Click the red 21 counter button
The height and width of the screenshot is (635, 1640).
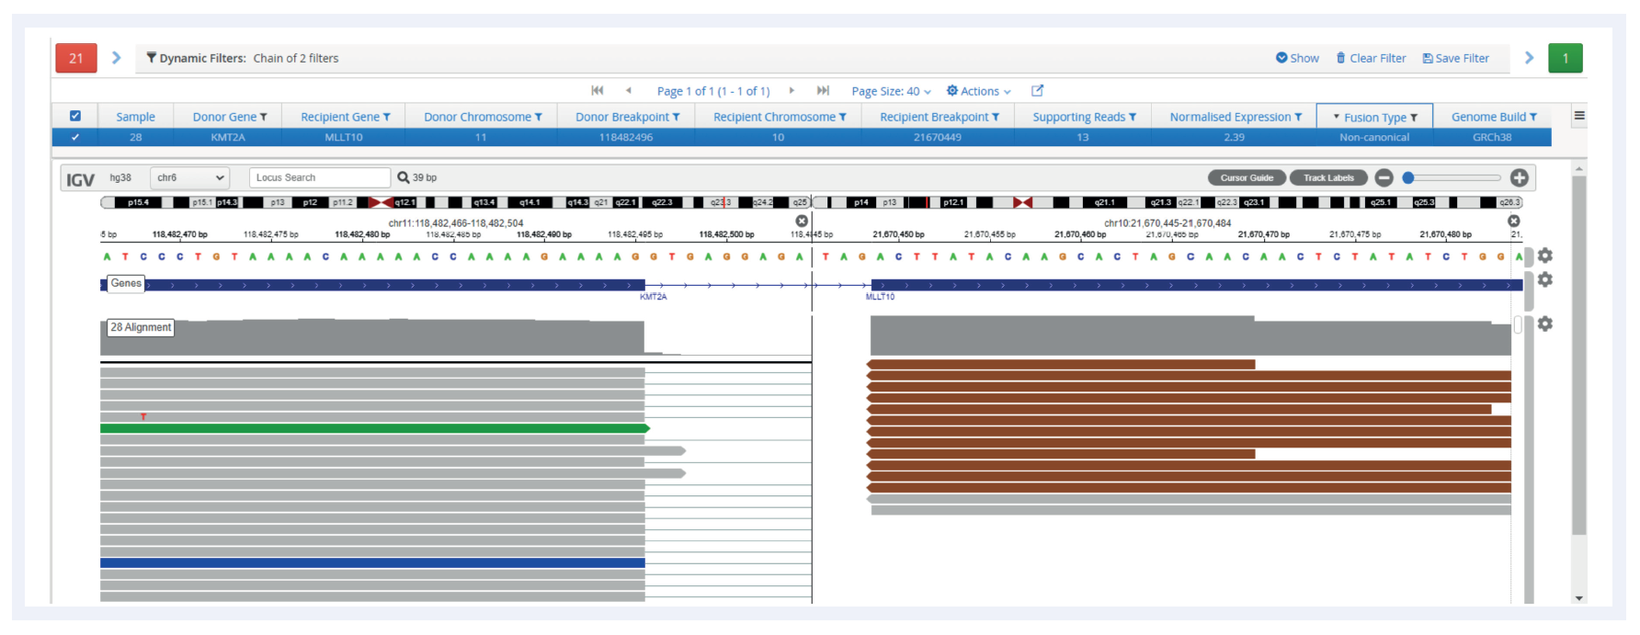tap(76, 58)
